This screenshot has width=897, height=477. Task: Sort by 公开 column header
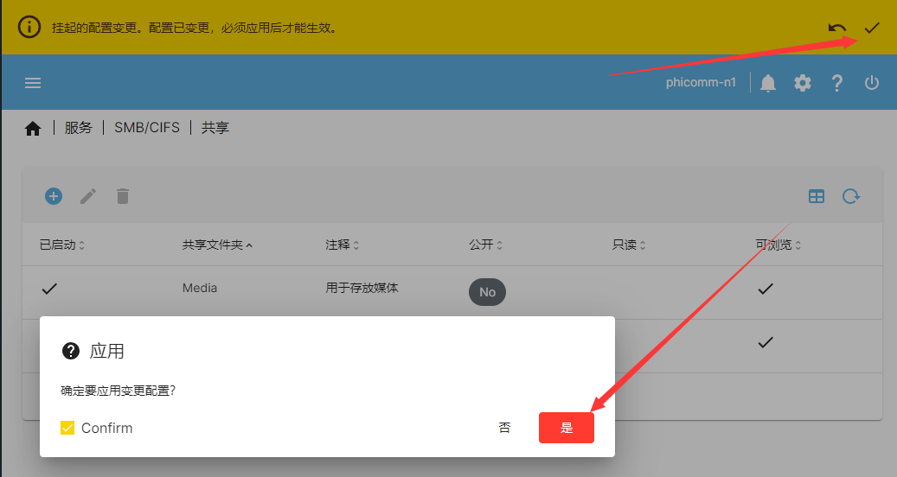pos(485,245)
